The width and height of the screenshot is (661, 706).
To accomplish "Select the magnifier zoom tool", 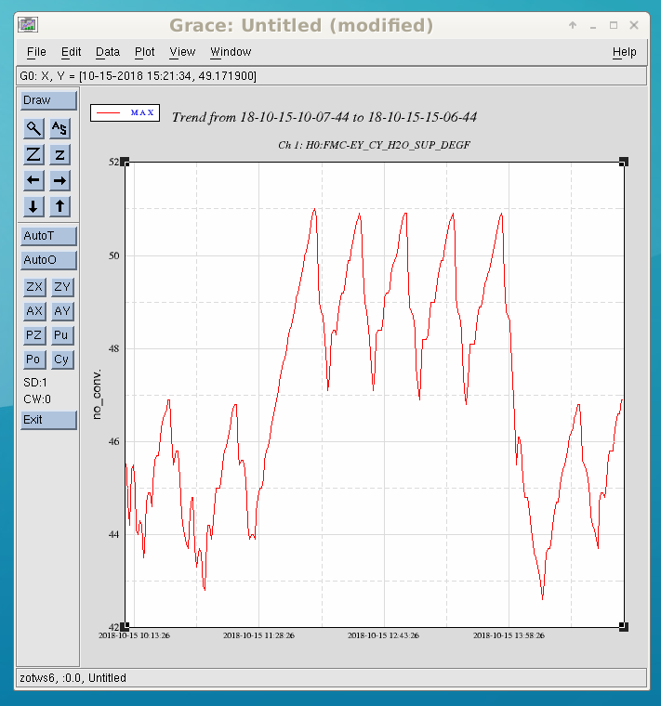I will click(33, 129).
